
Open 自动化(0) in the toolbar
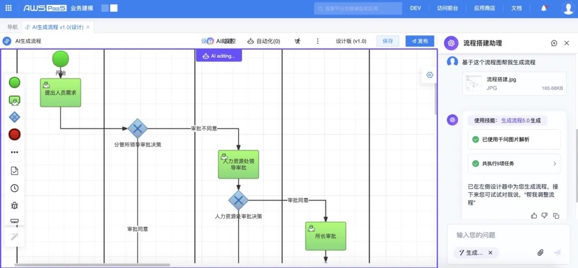(x=264, y=41)
